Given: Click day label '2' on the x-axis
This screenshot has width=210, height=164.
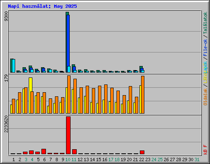Looking at the screenshot, I should coord(20,159).
